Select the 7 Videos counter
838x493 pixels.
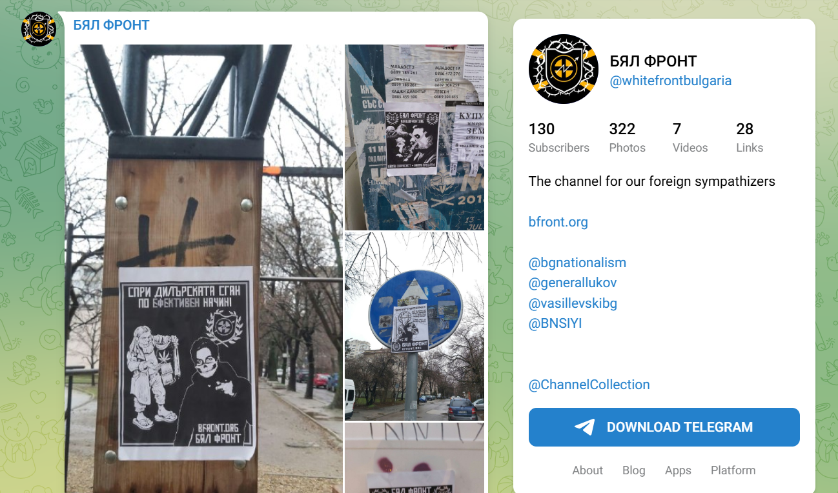pos(690,137)
